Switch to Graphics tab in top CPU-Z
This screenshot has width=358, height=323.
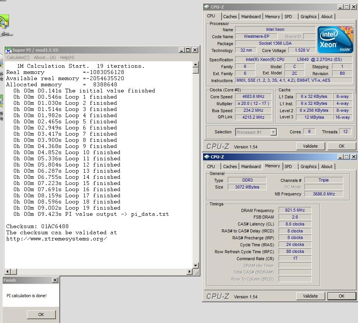308,17
